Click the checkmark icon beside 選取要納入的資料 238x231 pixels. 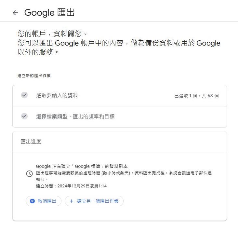[x=24, y=95]
